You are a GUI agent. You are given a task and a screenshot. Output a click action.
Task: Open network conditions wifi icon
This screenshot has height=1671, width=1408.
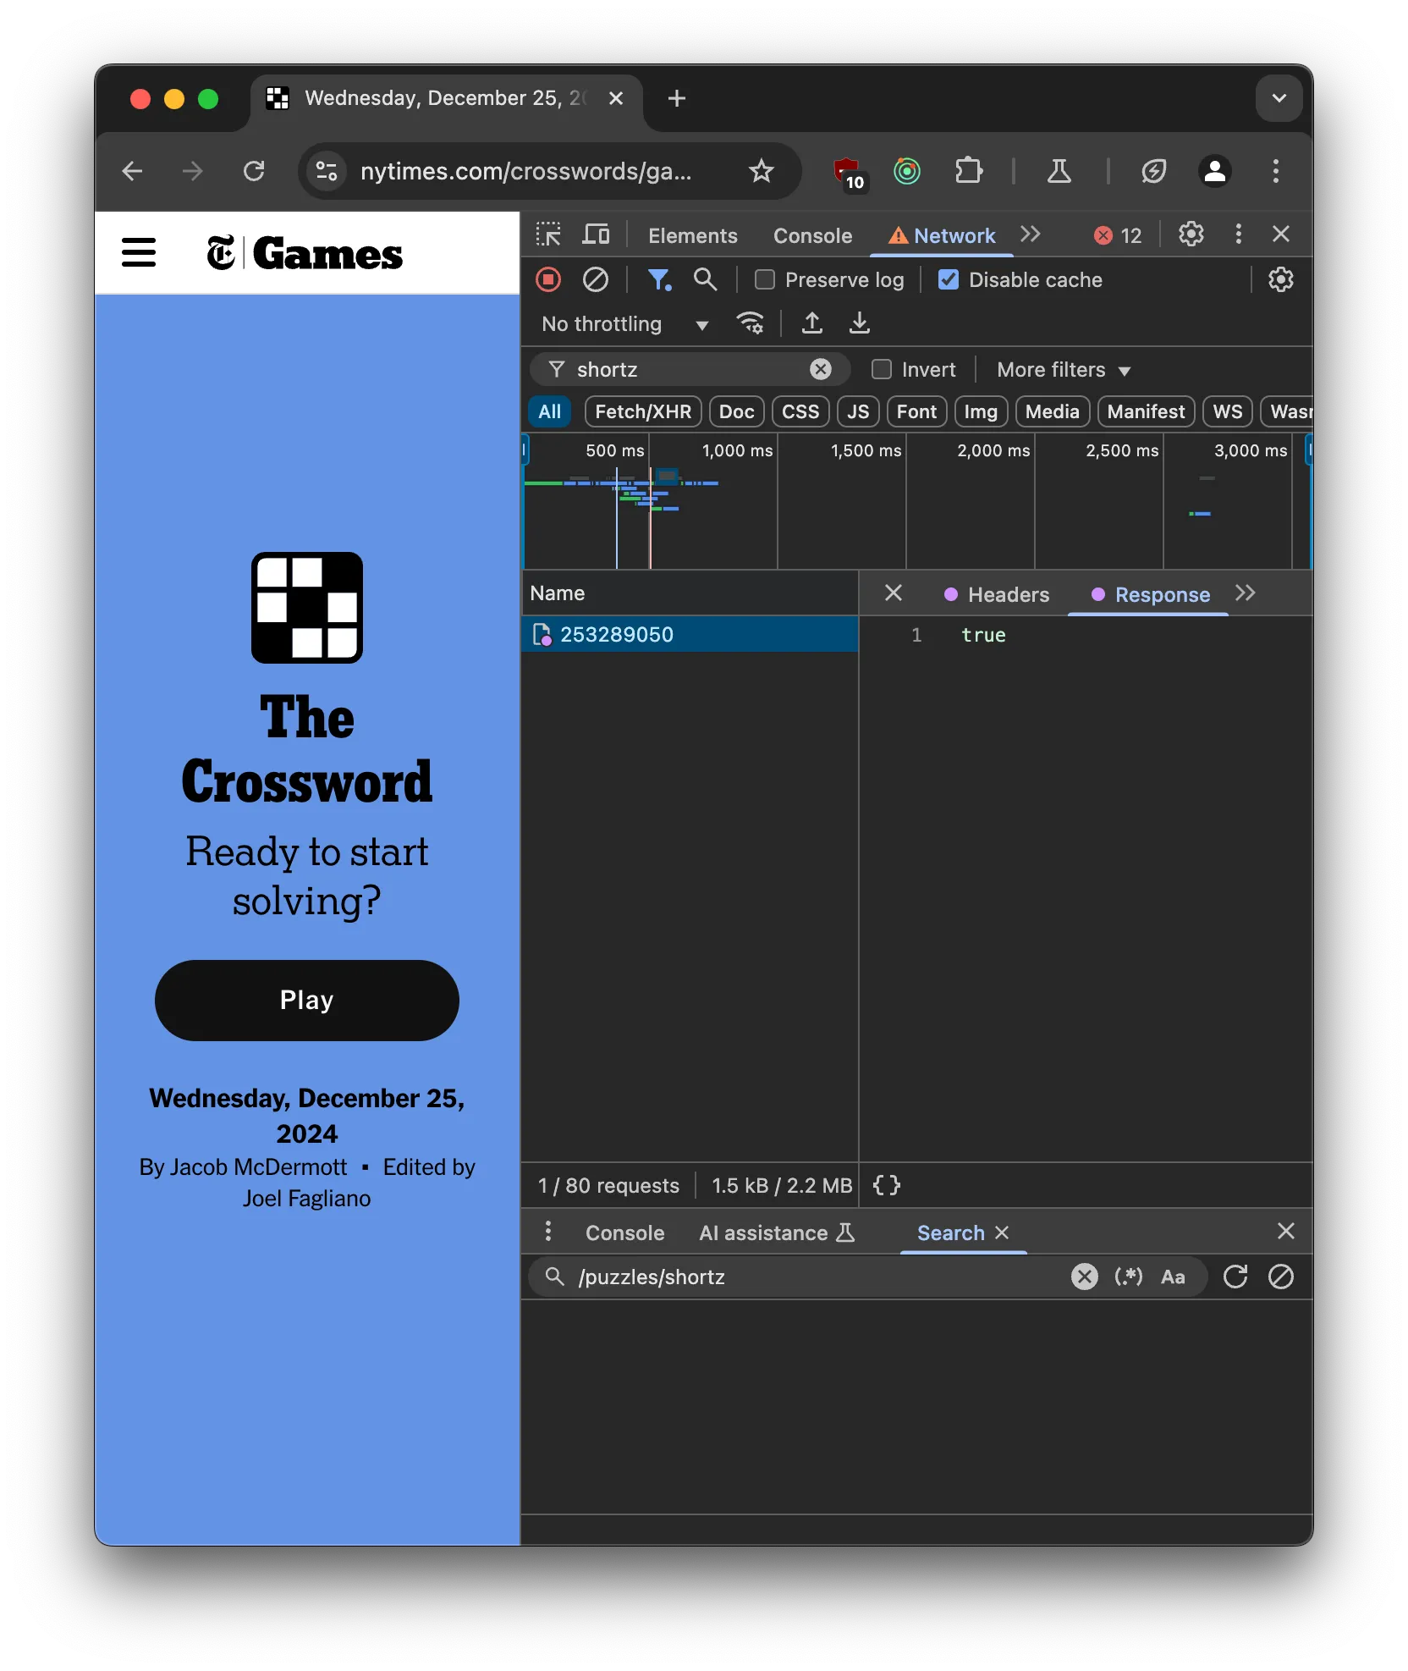[751, 323]
